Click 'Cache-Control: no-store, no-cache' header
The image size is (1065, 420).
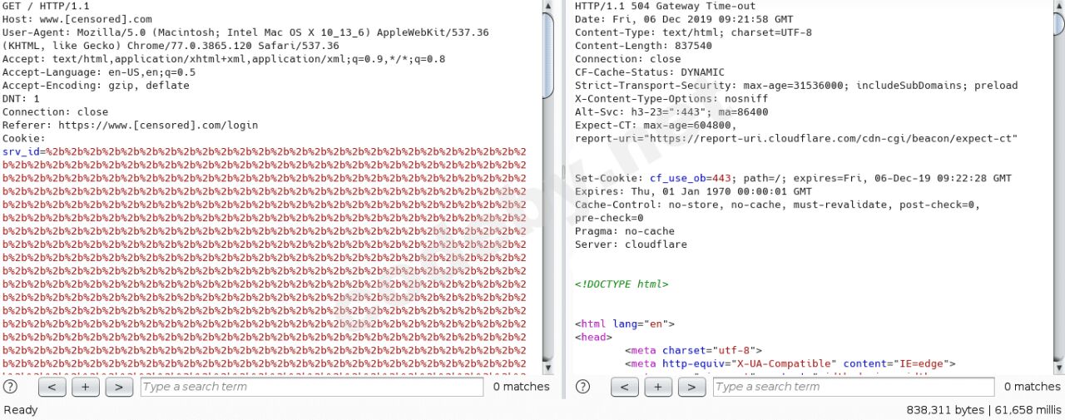pyautogui.click(x=778, y=205)
